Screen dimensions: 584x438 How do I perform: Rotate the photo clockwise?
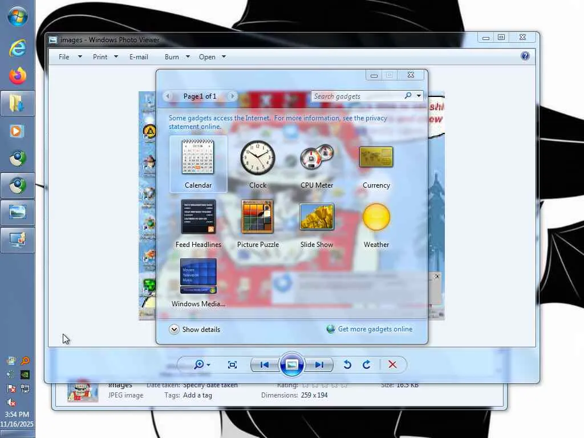367,364
